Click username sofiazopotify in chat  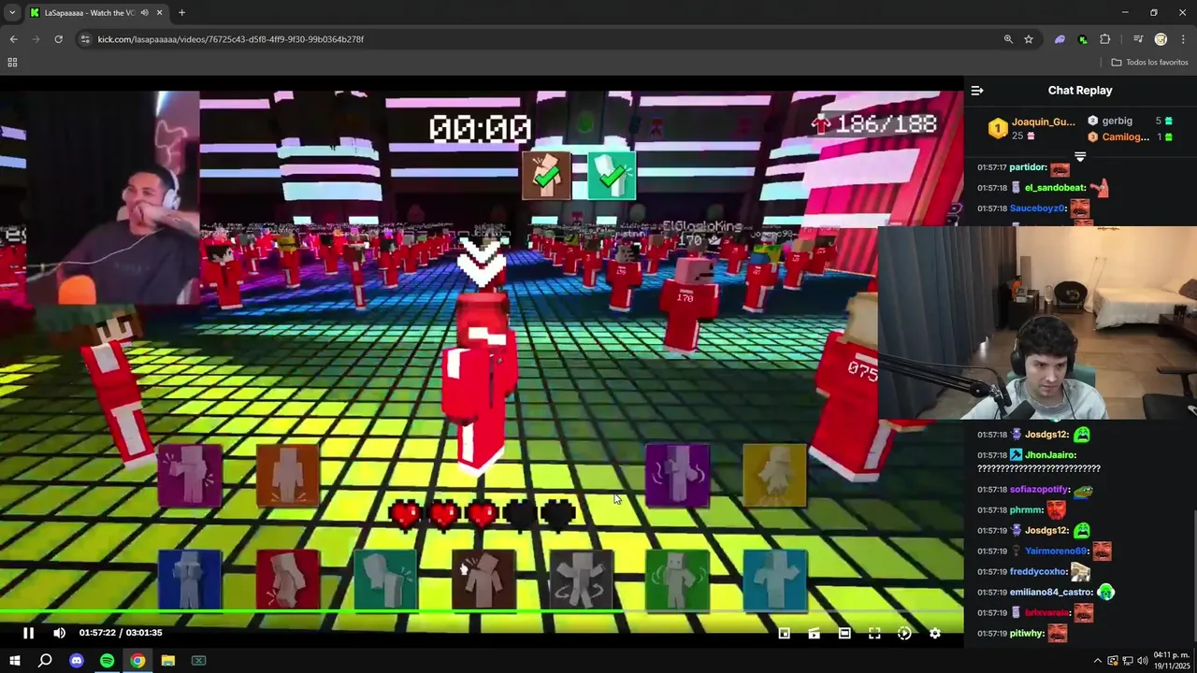tap(1040, 490)
